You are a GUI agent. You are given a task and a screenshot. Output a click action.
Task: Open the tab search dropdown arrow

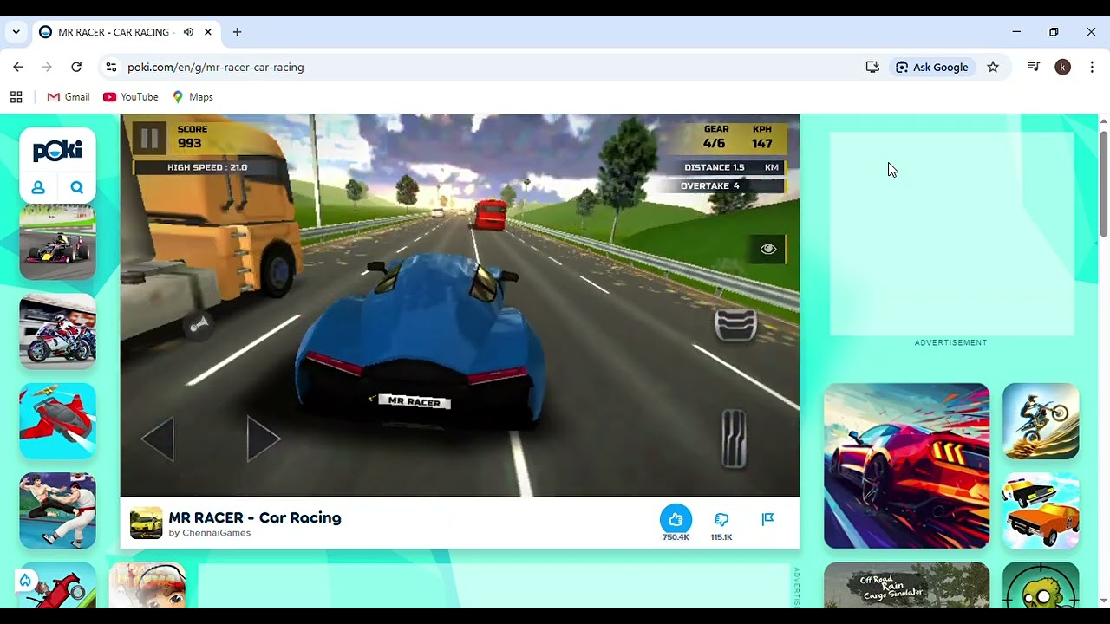[16, 32]
